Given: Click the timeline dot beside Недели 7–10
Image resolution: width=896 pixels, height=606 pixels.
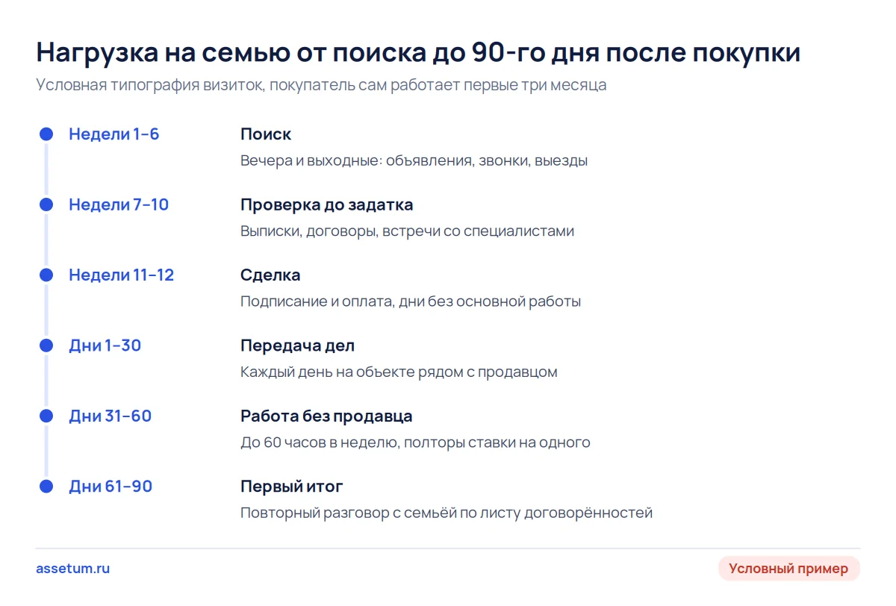Looking at the screenshot, I should 46,204.
